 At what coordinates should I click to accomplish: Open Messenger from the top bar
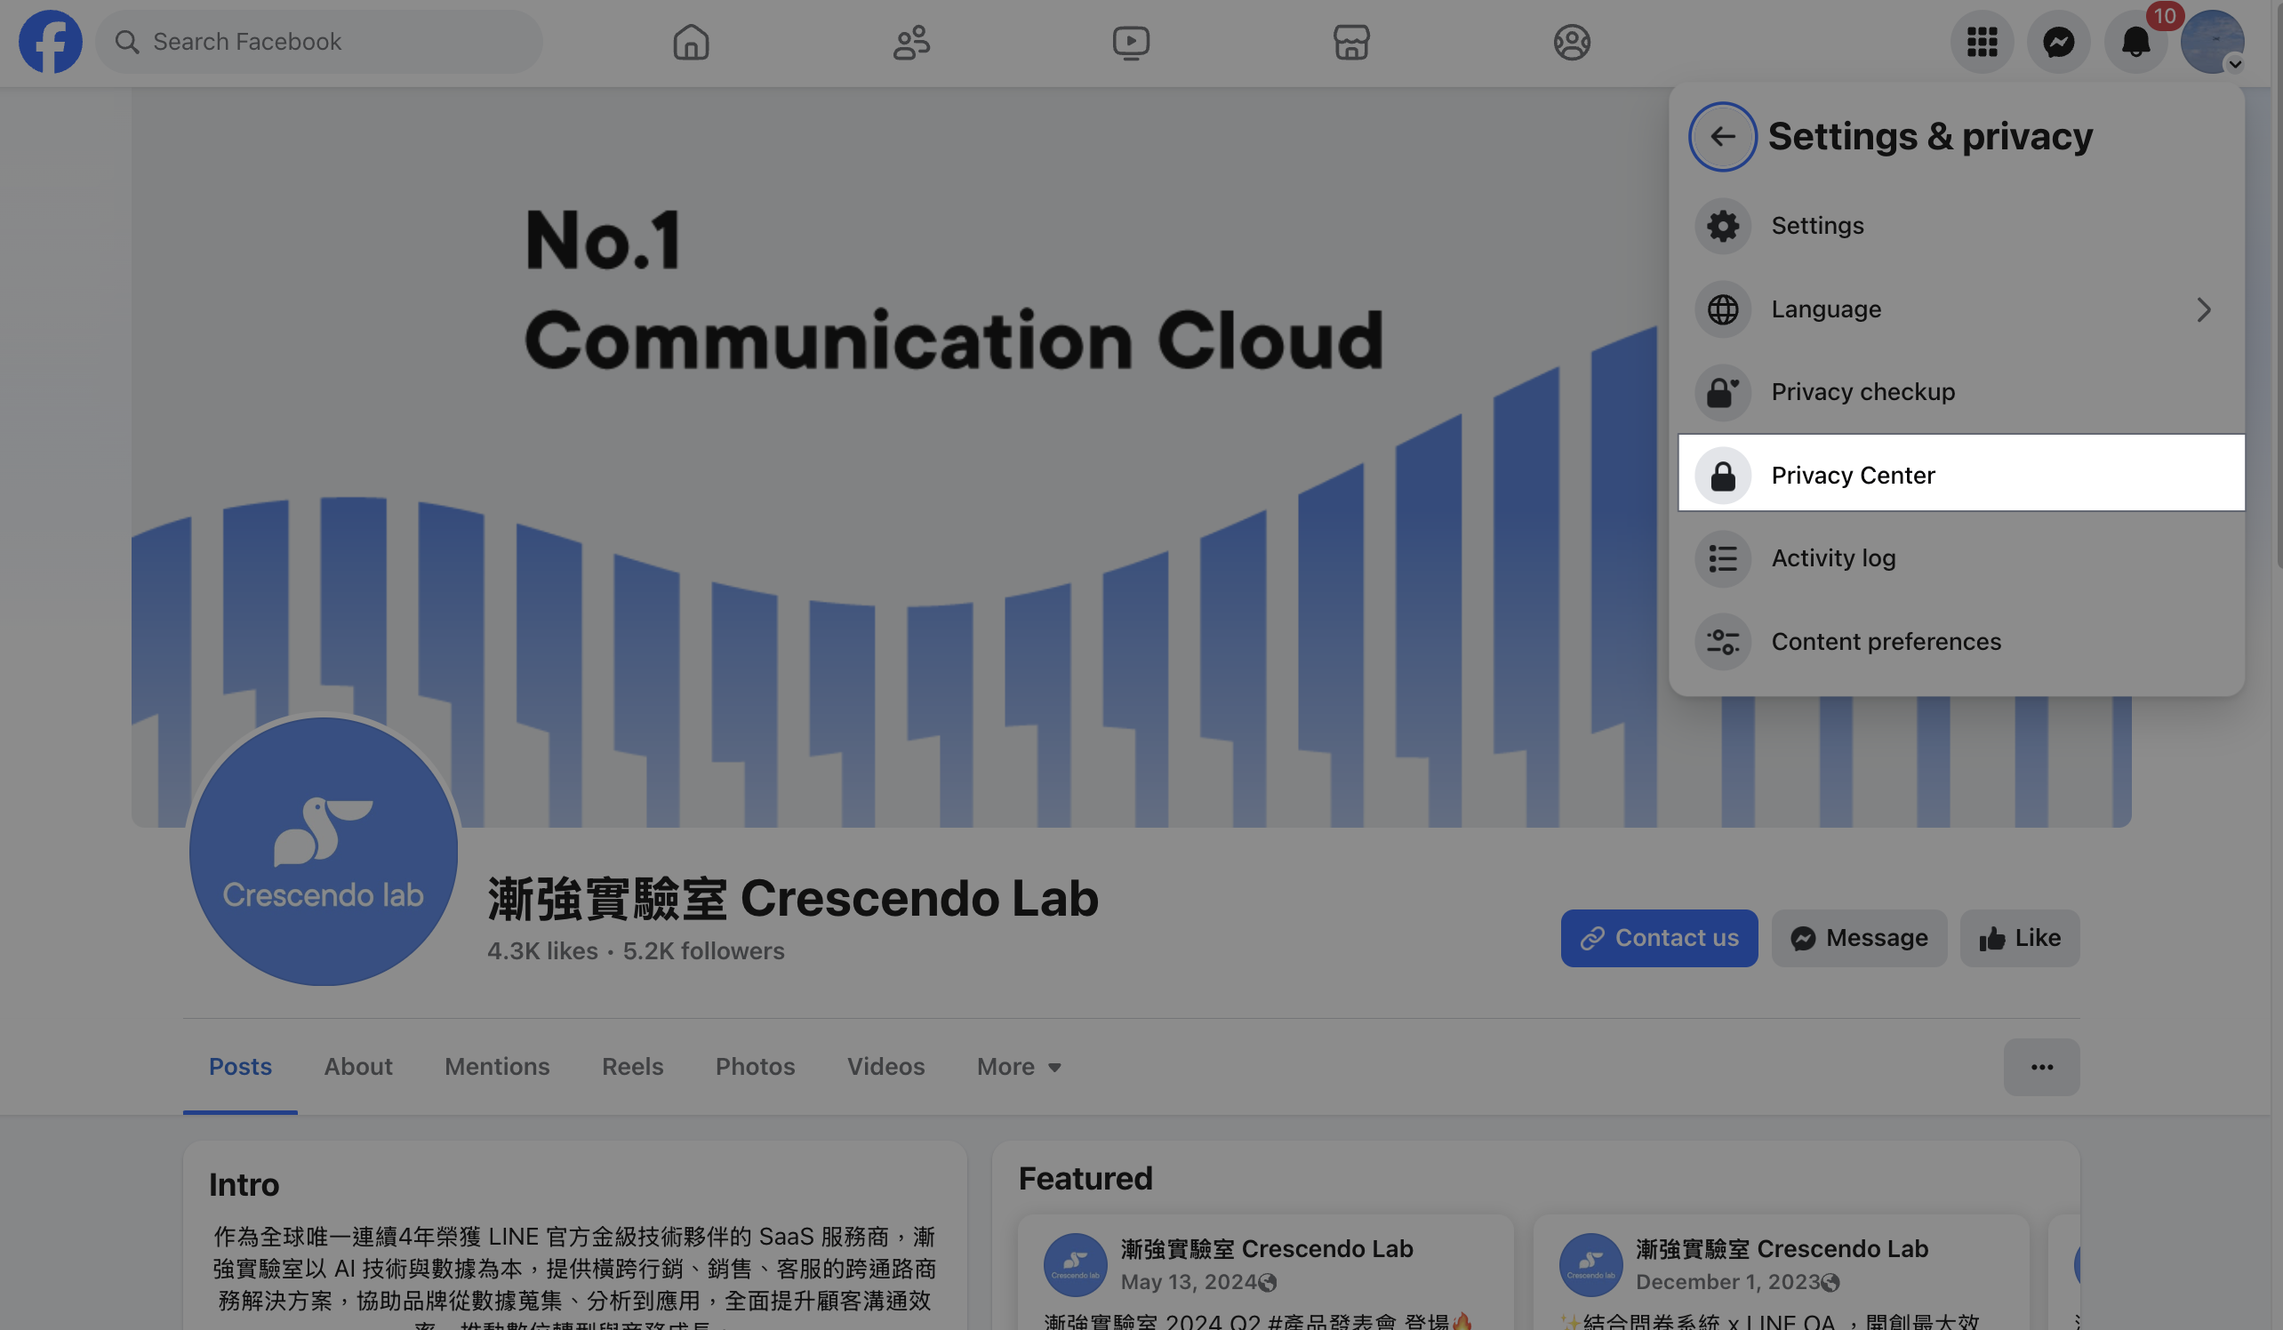(2058, 42)
